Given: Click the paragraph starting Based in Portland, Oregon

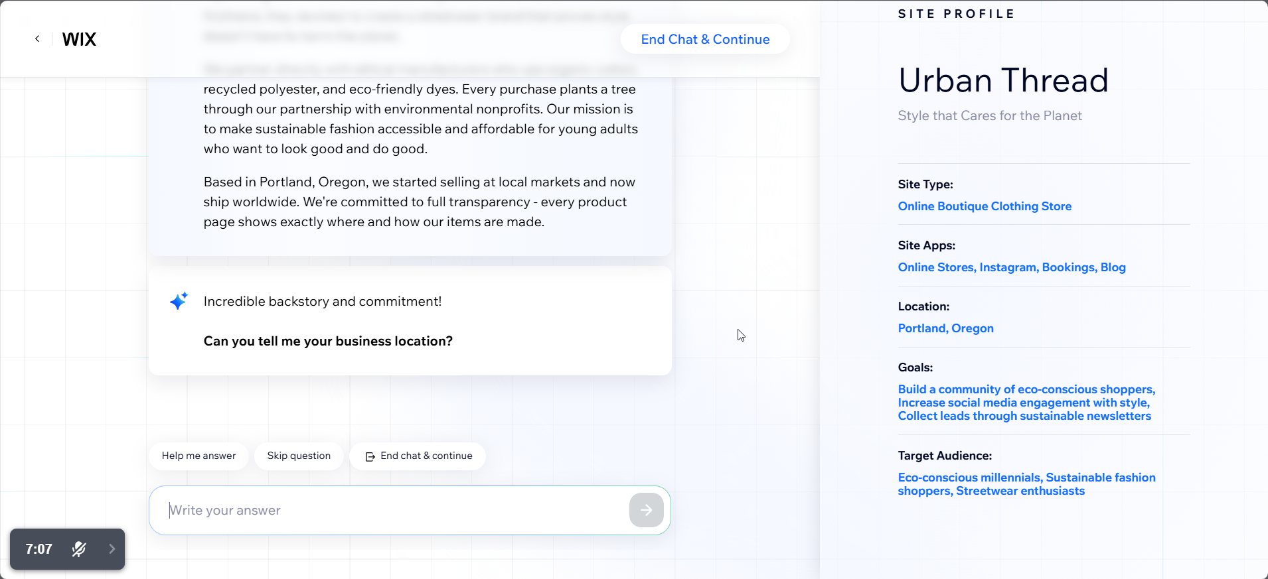Looking at the screenshot, I should pyautogui.click(x=420, y=202).
